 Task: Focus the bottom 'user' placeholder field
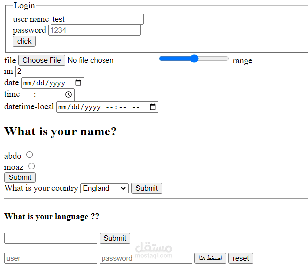(x=51, y=258)
